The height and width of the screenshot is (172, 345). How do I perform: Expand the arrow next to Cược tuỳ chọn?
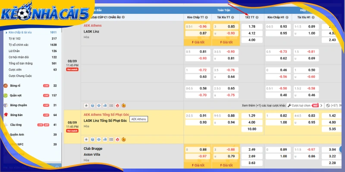[x=321, y=105]
